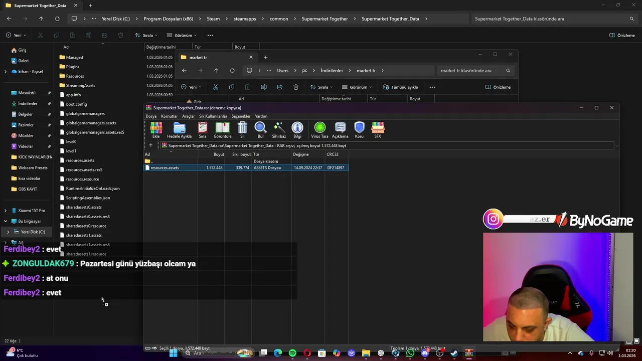Screen dimensions: 642x361
Task: Open the Sık Kullanılanlar menu
Action: (x=213, y=116)
